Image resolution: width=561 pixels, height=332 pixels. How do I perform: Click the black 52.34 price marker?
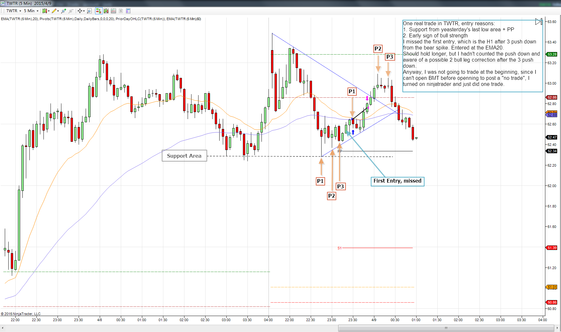551,151
